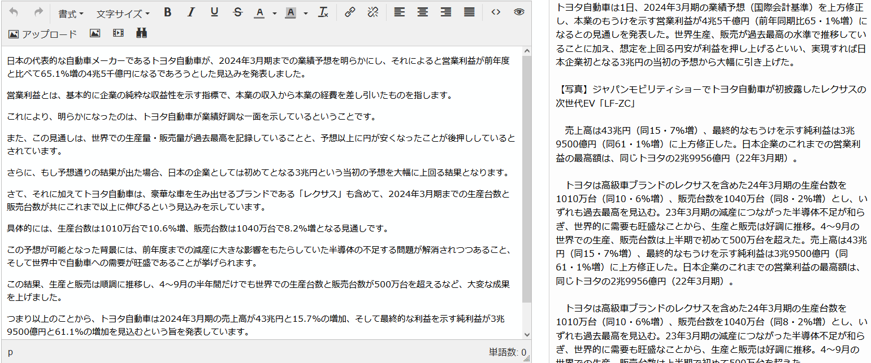Insert a hyperlink with the link icon

(350, 12)
